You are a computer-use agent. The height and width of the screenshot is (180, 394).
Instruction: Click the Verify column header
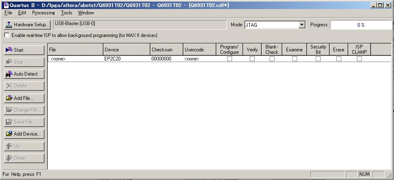click(252, 49)
